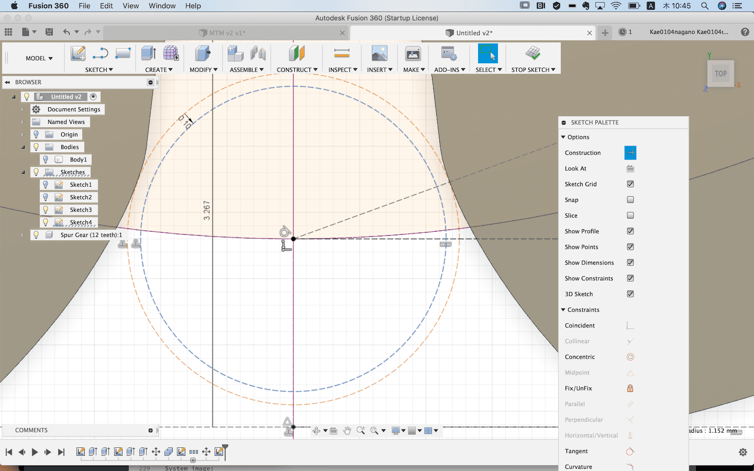Enable the Snap checkbox
The width and height of the screenshot is (754, 471).
click(x=630, y=200)
